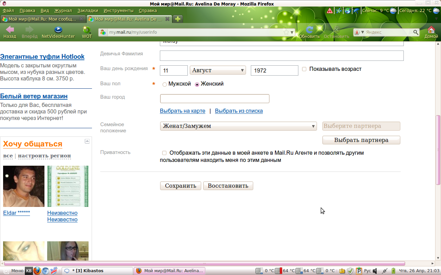Click the green battery tray icon

(x=393, y=271)
